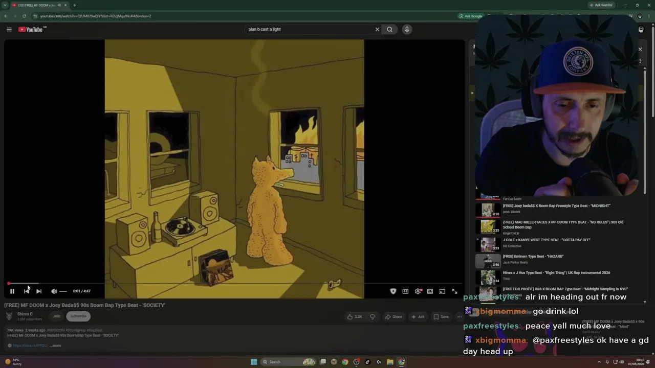Image resolution: width=655 pixels, height=368 pixels.
Task: Click the browser address bar URL
Action: pyautogui.click(x=96, y=16)
